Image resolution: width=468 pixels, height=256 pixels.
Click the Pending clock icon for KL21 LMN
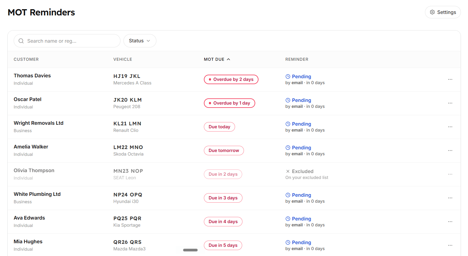point(288,124)
